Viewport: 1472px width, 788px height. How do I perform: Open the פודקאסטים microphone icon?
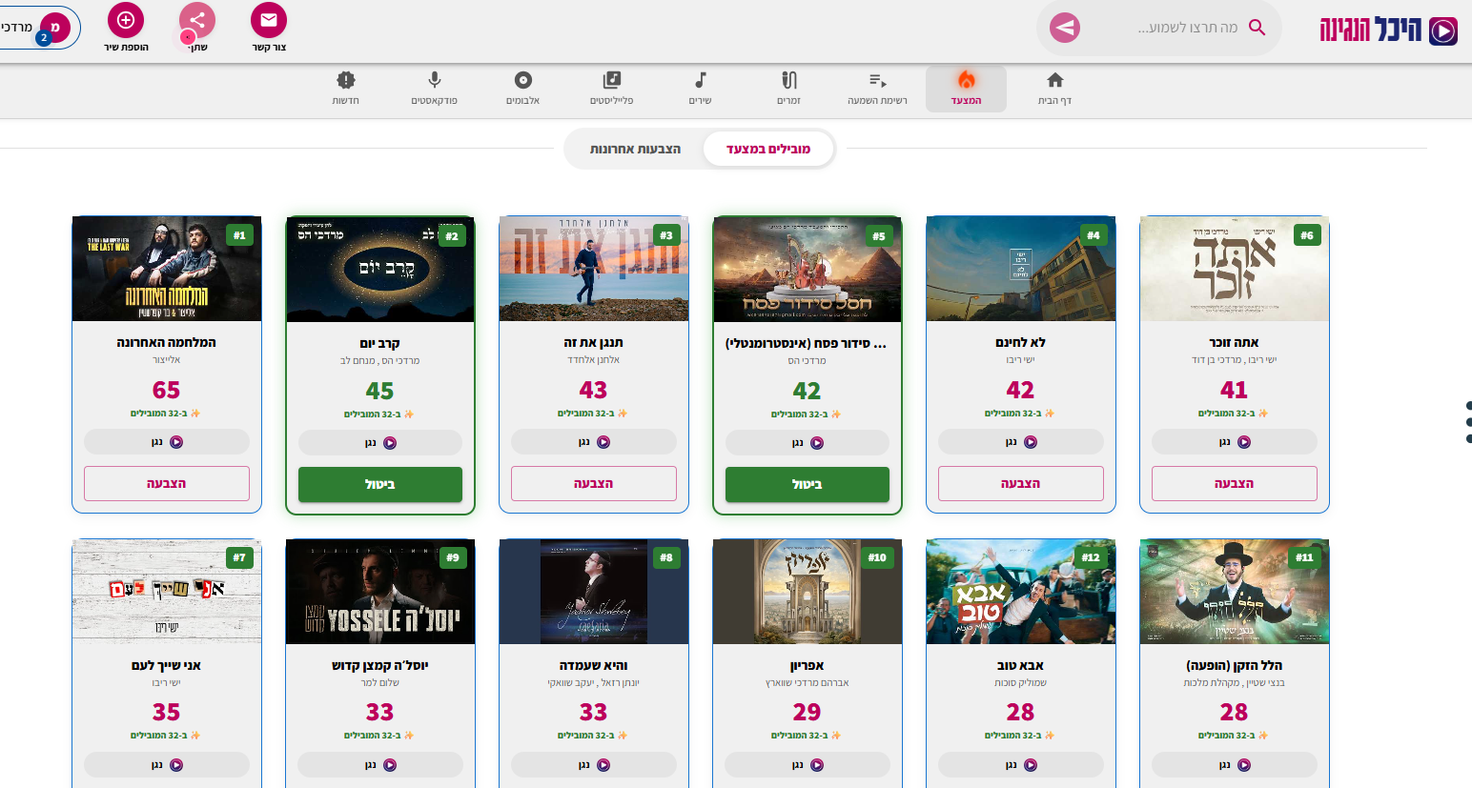pos(434,80)
